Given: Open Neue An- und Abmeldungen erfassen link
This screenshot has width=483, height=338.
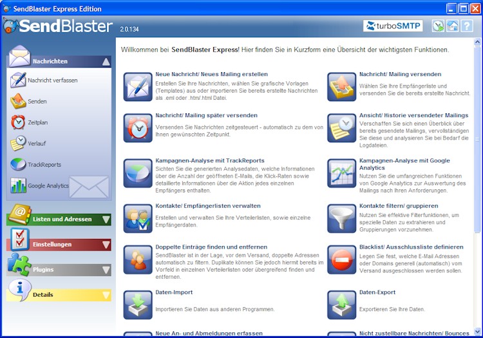Looking at the screenshot, I should pyautogui.click(x=209, y=333).
